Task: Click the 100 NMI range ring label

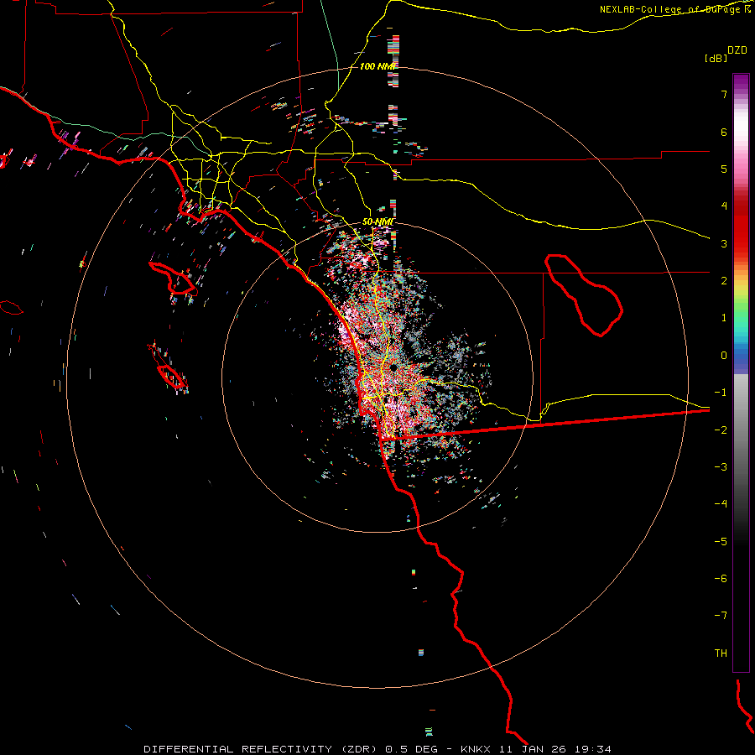Action: [x=377, y=66]
